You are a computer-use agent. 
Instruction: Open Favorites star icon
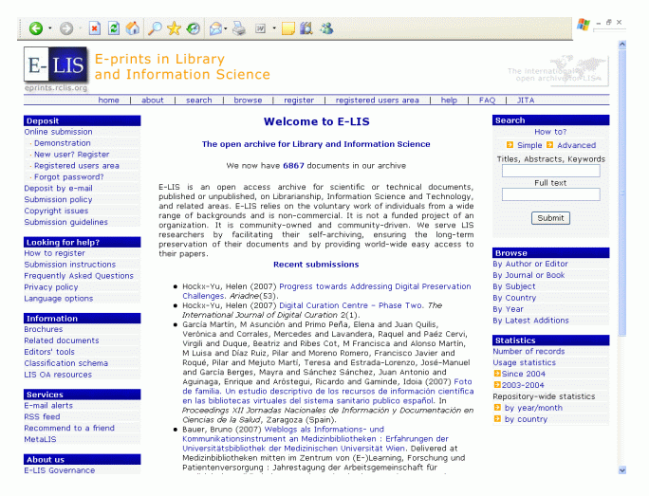click(174, 28)
